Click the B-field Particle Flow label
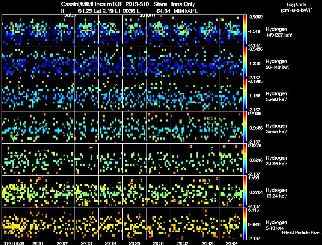 300,233
